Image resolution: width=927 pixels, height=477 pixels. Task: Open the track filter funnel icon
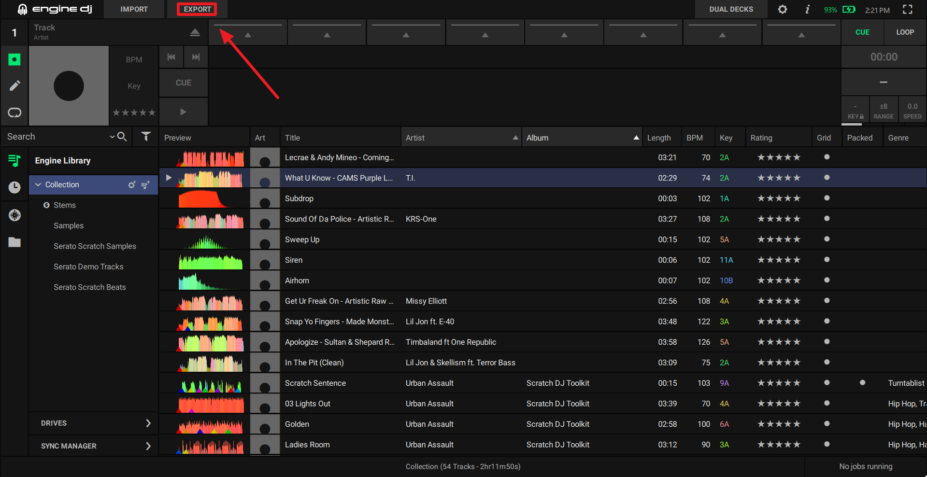pyautogui.click(x=146, y=137)
